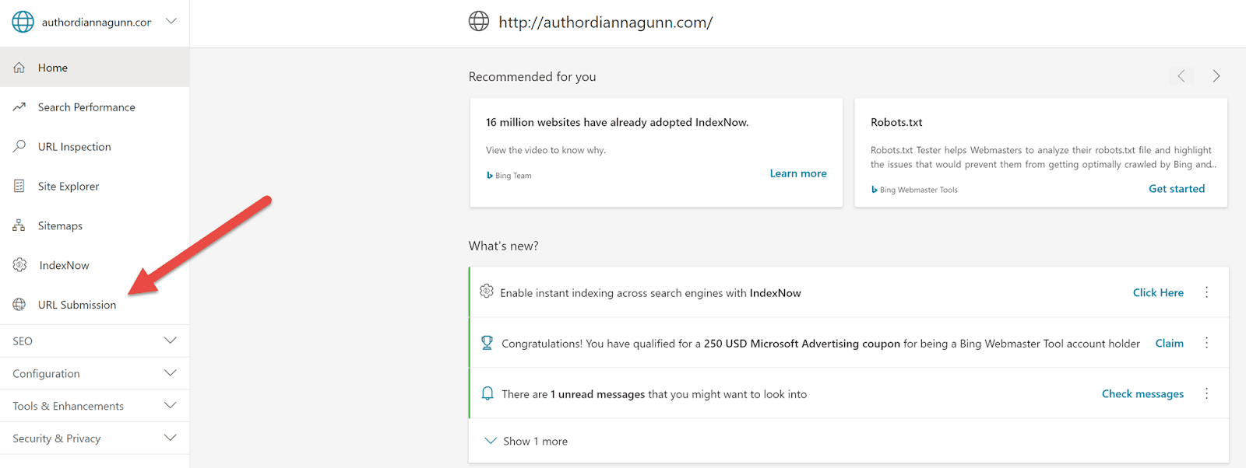Click 'View the video to know why.' text
Image resolution: width=1246 pixels, height=468 pixels.
pyautogui.click(x=545, y=150)
